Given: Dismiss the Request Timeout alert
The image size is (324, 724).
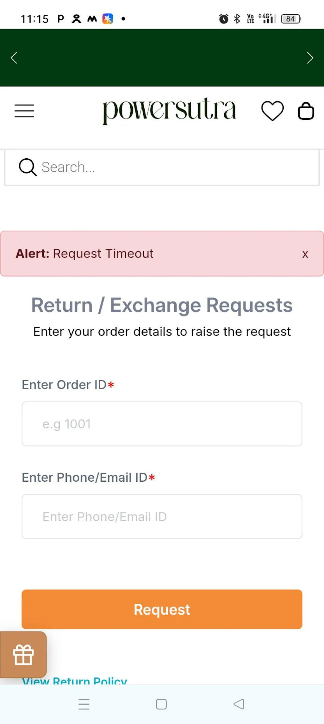Looking at the screenshot, I should tap(305, 254).
